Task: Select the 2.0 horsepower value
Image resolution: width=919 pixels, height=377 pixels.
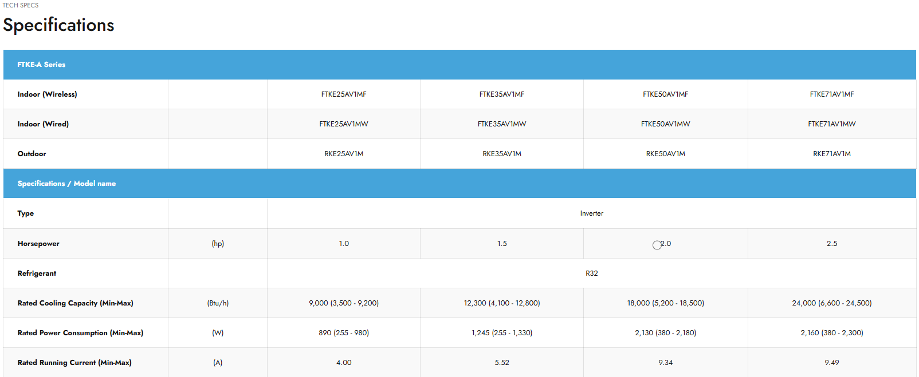Action: point(666,244)
